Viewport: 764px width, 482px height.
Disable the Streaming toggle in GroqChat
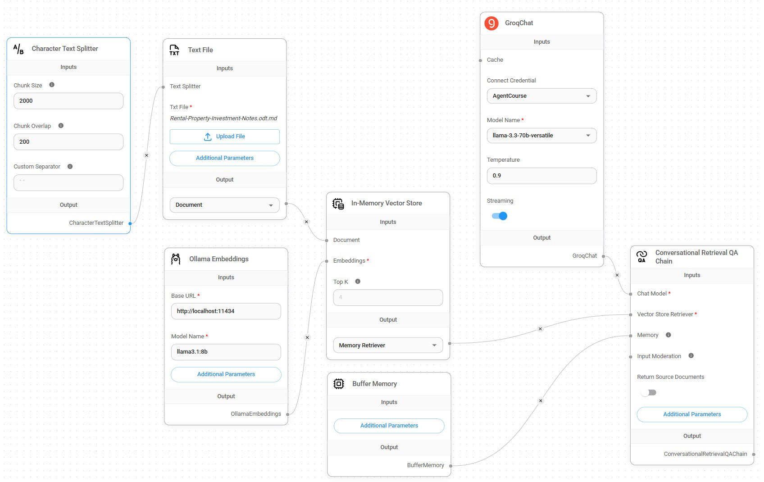tap(500, 216)
